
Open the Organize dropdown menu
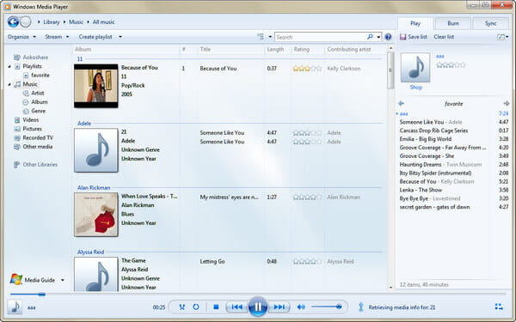tap(21, 37)
